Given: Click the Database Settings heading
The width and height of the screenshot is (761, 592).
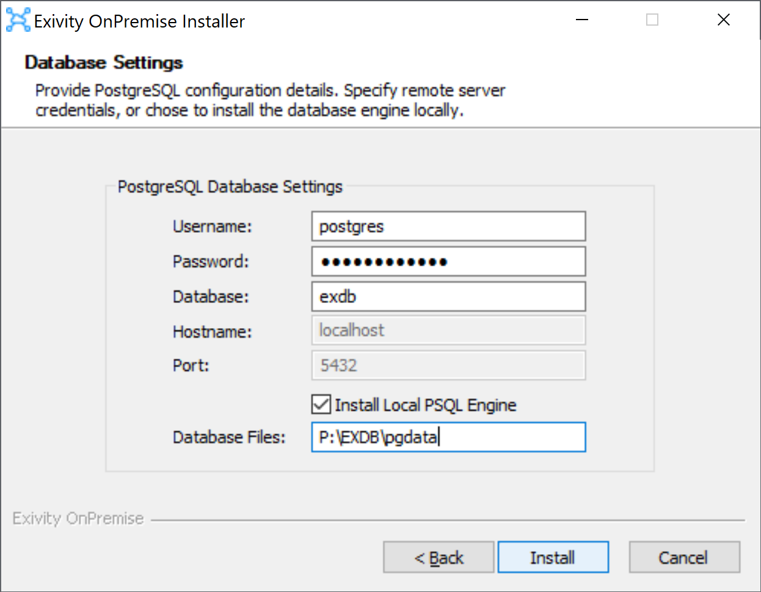Looking at the screenshot, I should click(x=104, y=62).
